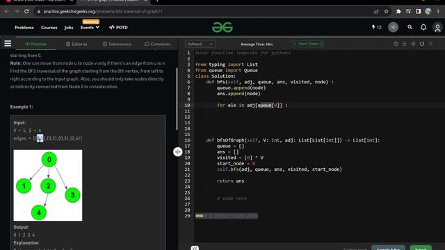Click code line 'start_node = 0'
The height and width of the screenshot is (250, 445).
click(x=236, y=163)
